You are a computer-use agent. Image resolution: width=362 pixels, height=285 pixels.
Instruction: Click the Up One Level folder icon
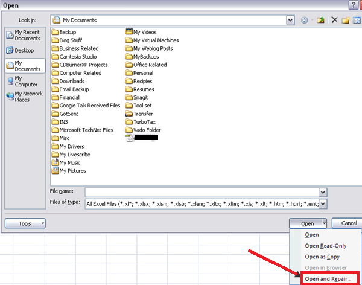tap(320, 20)
